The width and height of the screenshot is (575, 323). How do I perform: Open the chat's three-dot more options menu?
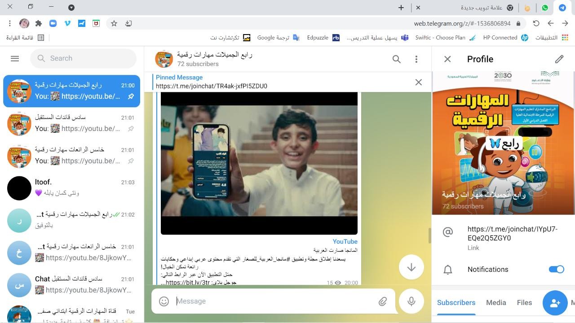[x=416, y=59]
